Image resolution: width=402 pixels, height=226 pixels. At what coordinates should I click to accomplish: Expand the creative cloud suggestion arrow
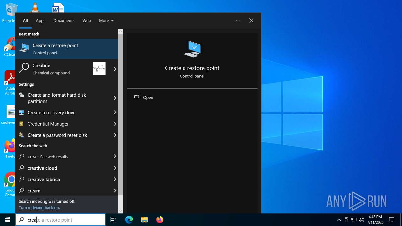coord(115,168)
